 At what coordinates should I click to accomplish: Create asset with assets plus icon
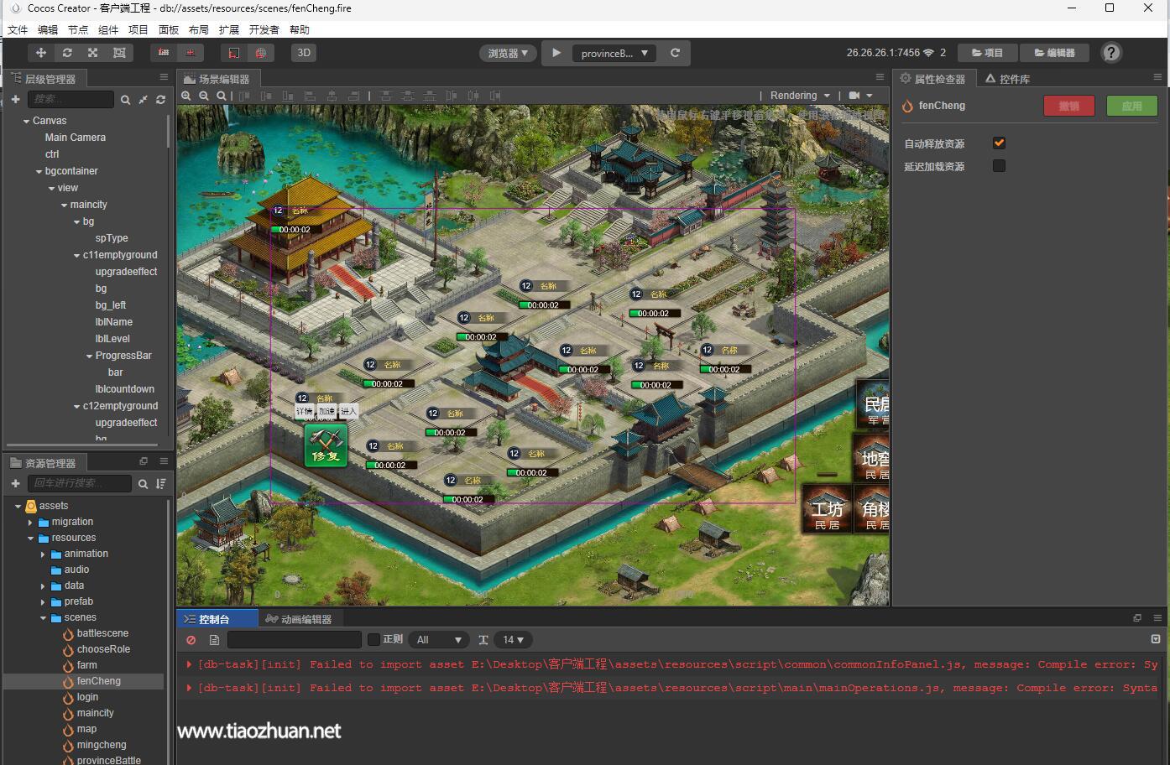tap(15, 483)
